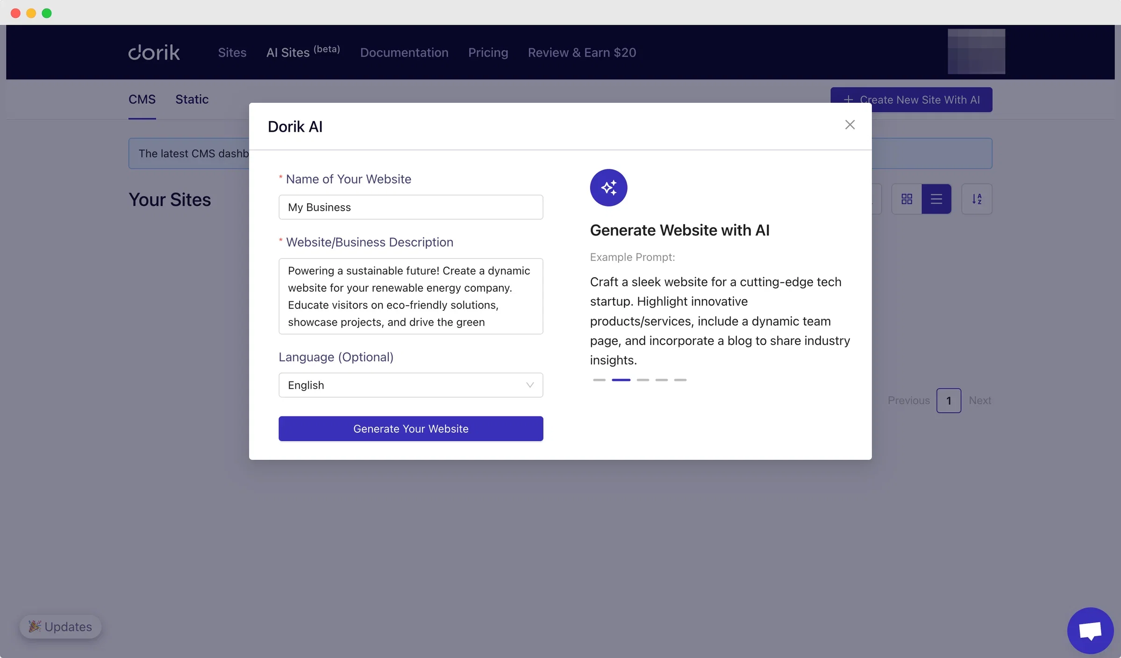The image size is (1121, 658).
Task: Open the Language dropdown showing English
Action: click(x=411, y=385)
